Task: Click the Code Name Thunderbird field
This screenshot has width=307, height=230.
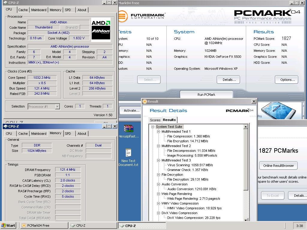Action: (44, 27)
